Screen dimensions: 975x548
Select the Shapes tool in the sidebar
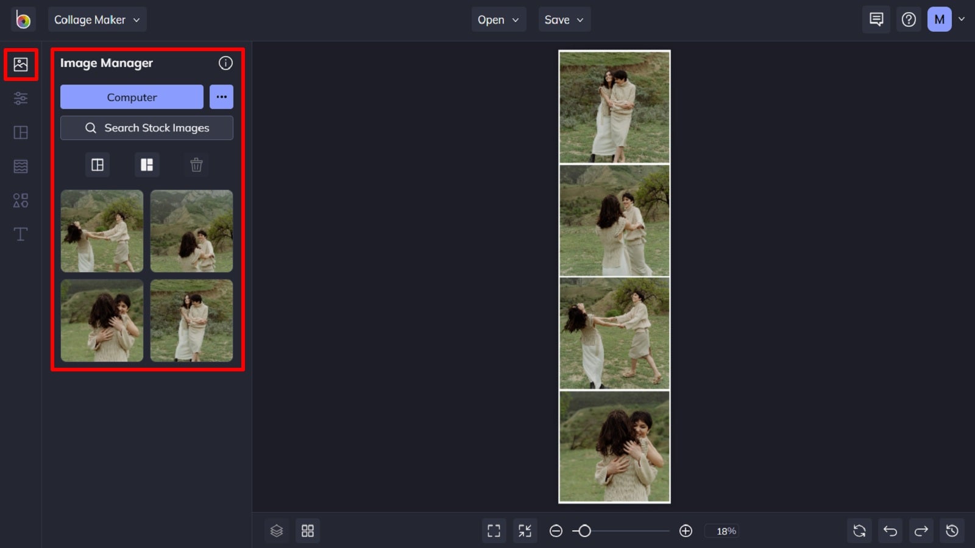pos(21,200)
